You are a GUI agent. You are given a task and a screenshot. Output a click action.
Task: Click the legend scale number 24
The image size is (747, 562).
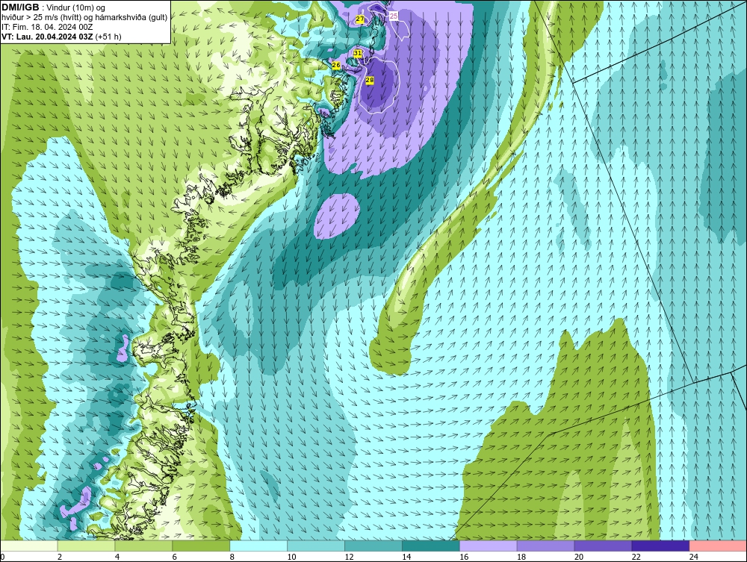coord(694,557)
